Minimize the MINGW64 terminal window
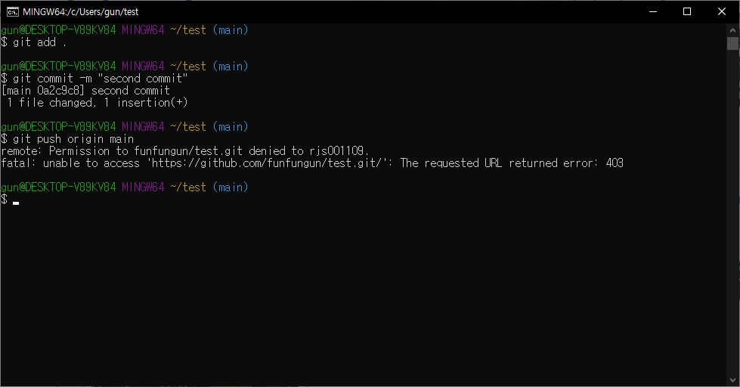This screenshot has width=740, height=387. point(653,12)
